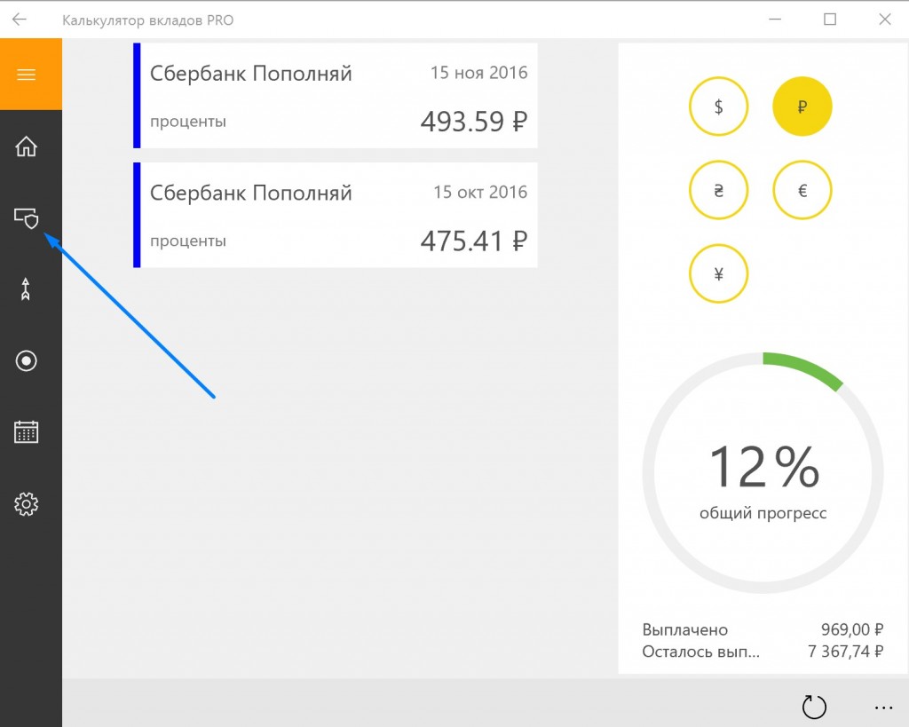Select the dollar currency filter
909x727 pixels.
pyautogui.click(x=718, y=107)
